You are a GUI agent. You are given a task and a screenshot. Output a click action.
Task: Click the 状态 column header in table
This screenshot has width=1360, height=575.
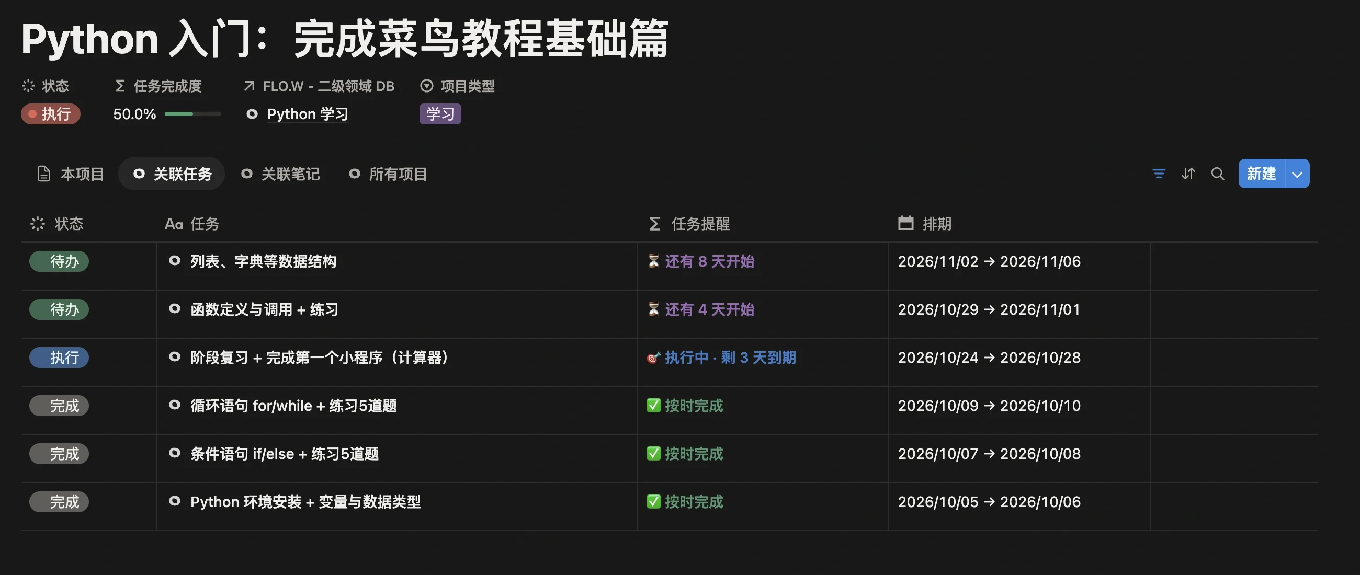[56, 224]
